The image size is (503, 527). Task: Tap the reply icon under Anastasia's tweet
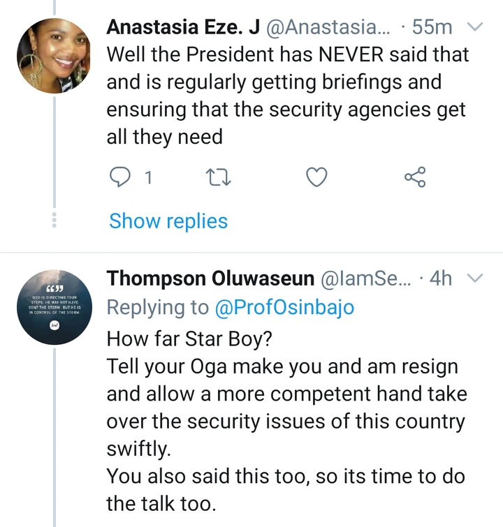click(x=123, y=178)
